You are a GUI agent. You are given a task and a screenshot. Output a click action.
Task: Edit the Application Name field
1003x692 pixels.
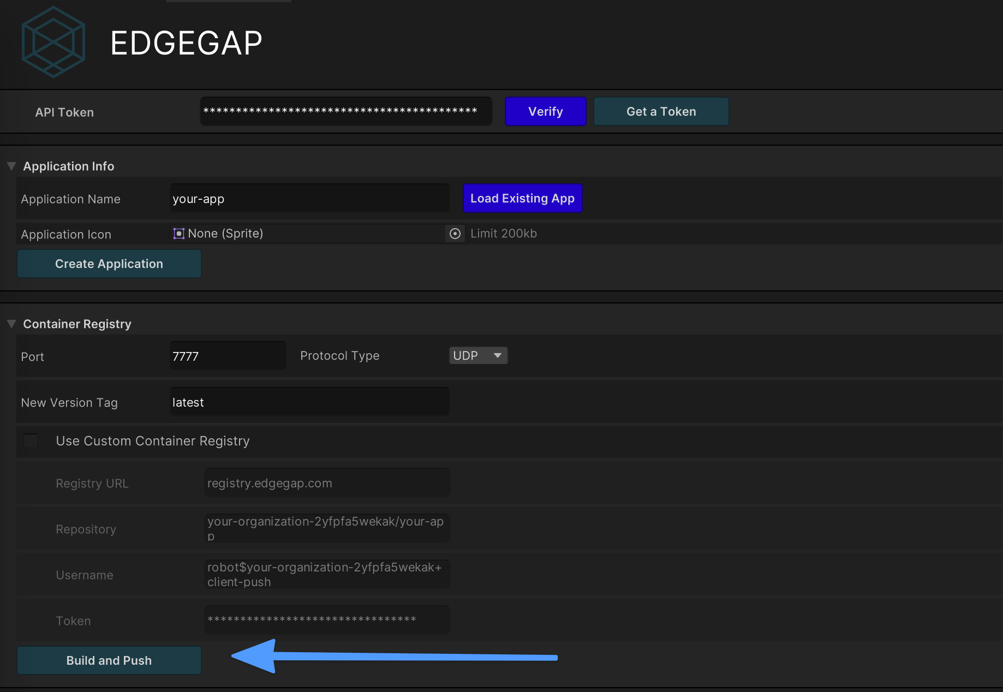[309, 199]
